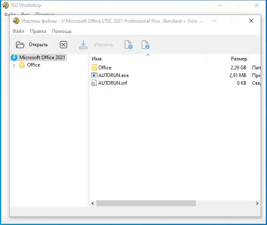Close the ISO Workshop main window
267x225 pixels.
point(256,5)
